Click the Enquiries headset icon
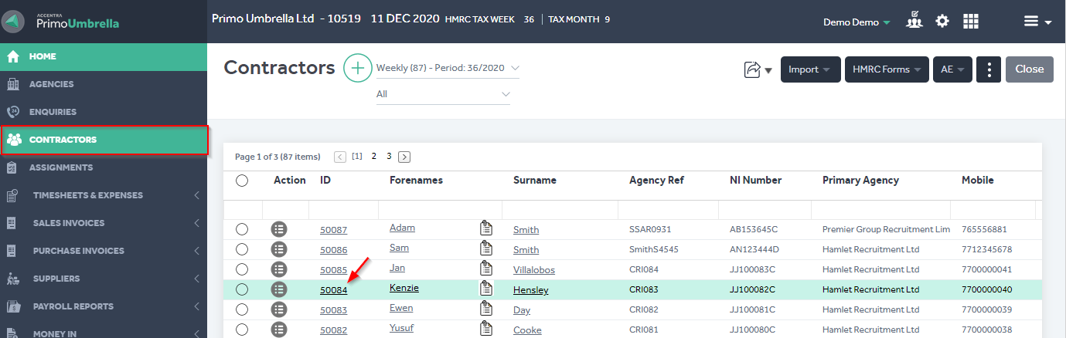Screen dimensions: 1066x338 pos(12,112)
